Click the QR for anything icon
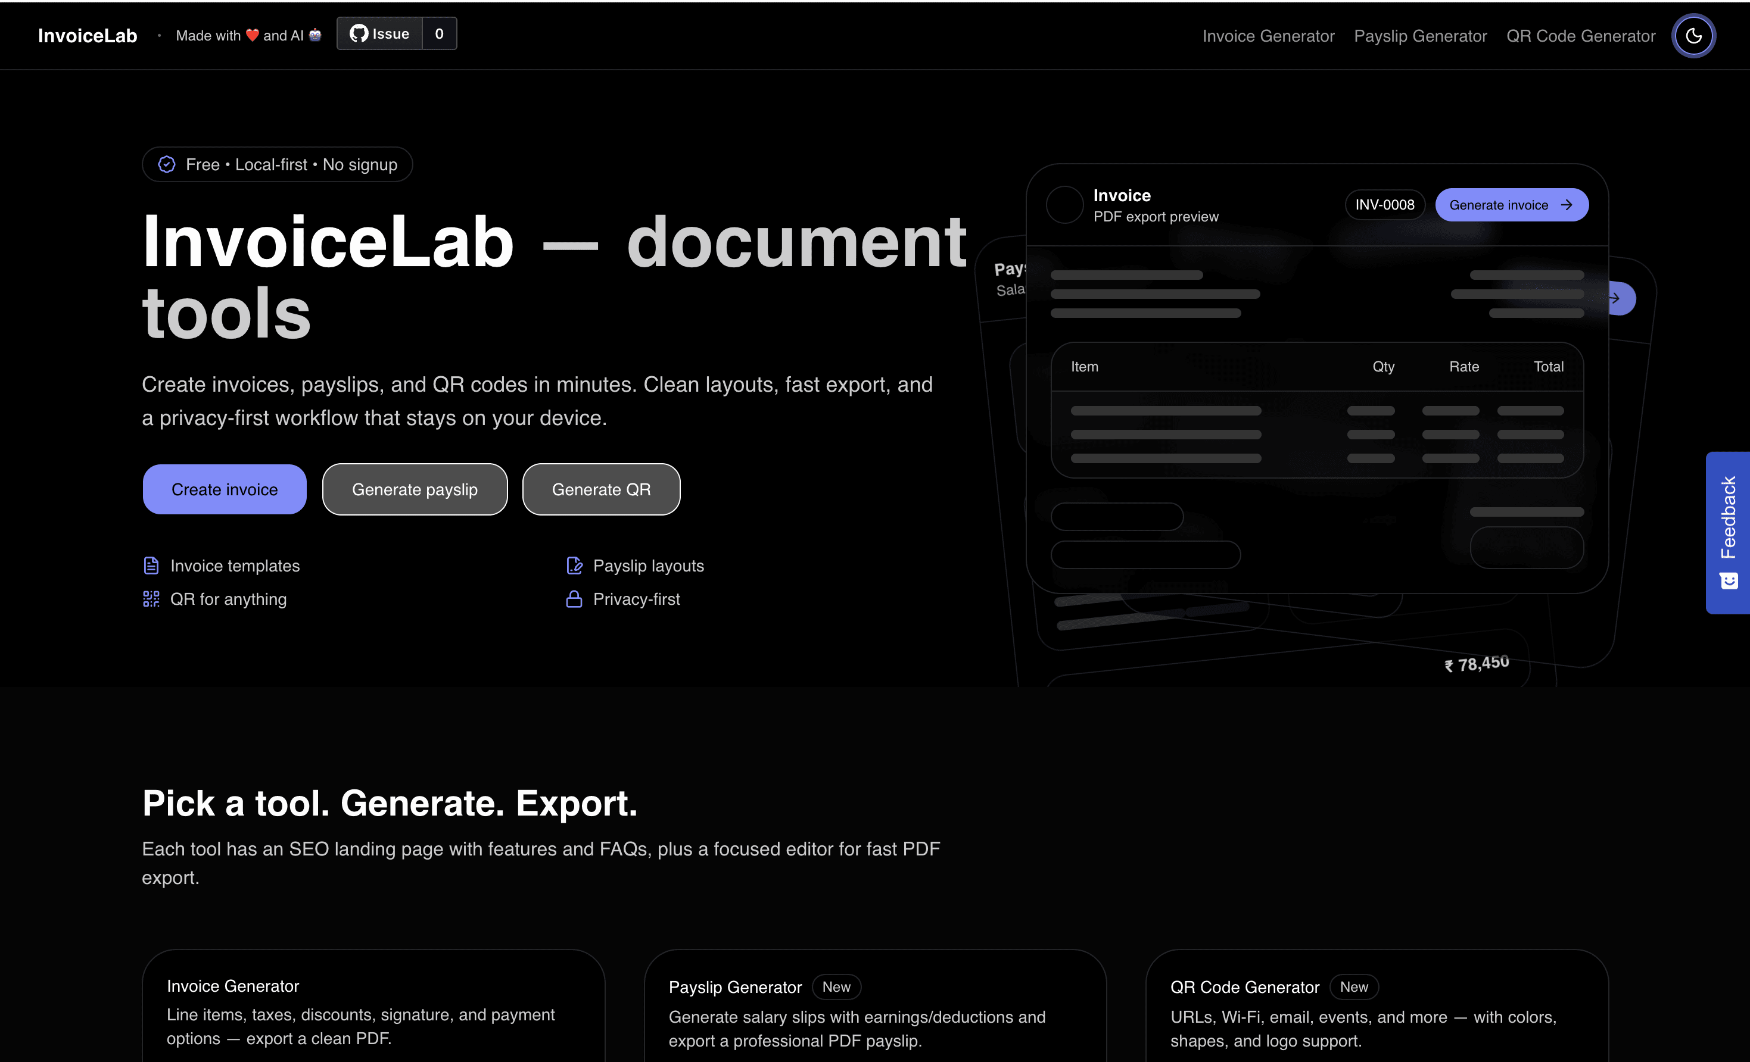1750x1062 pixels. 151,598
